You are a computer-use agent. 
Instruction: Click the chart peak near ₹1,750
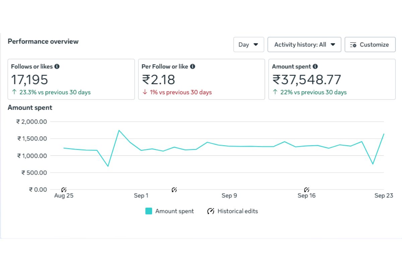pyautogui.click(x=119, y=130)
